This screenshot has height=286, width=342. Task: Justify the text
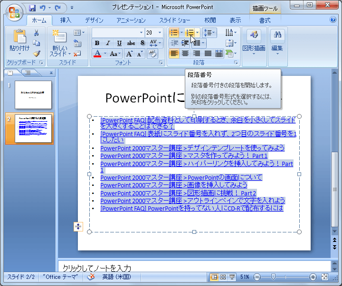[x=208, y=54]
